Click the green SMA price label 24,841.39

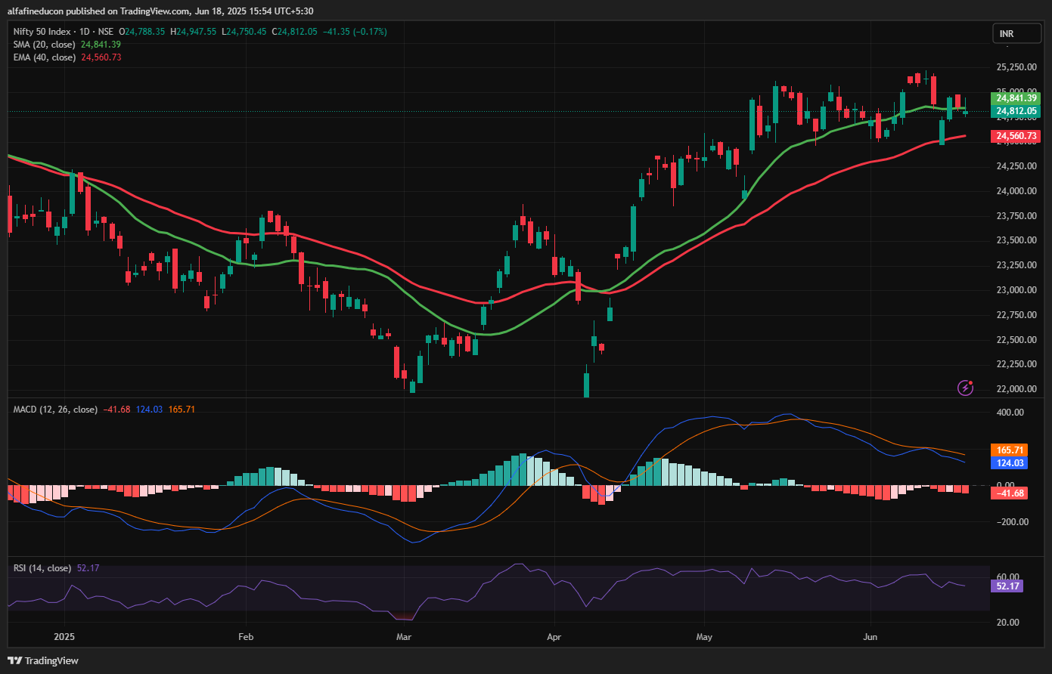coord(1016,98)
